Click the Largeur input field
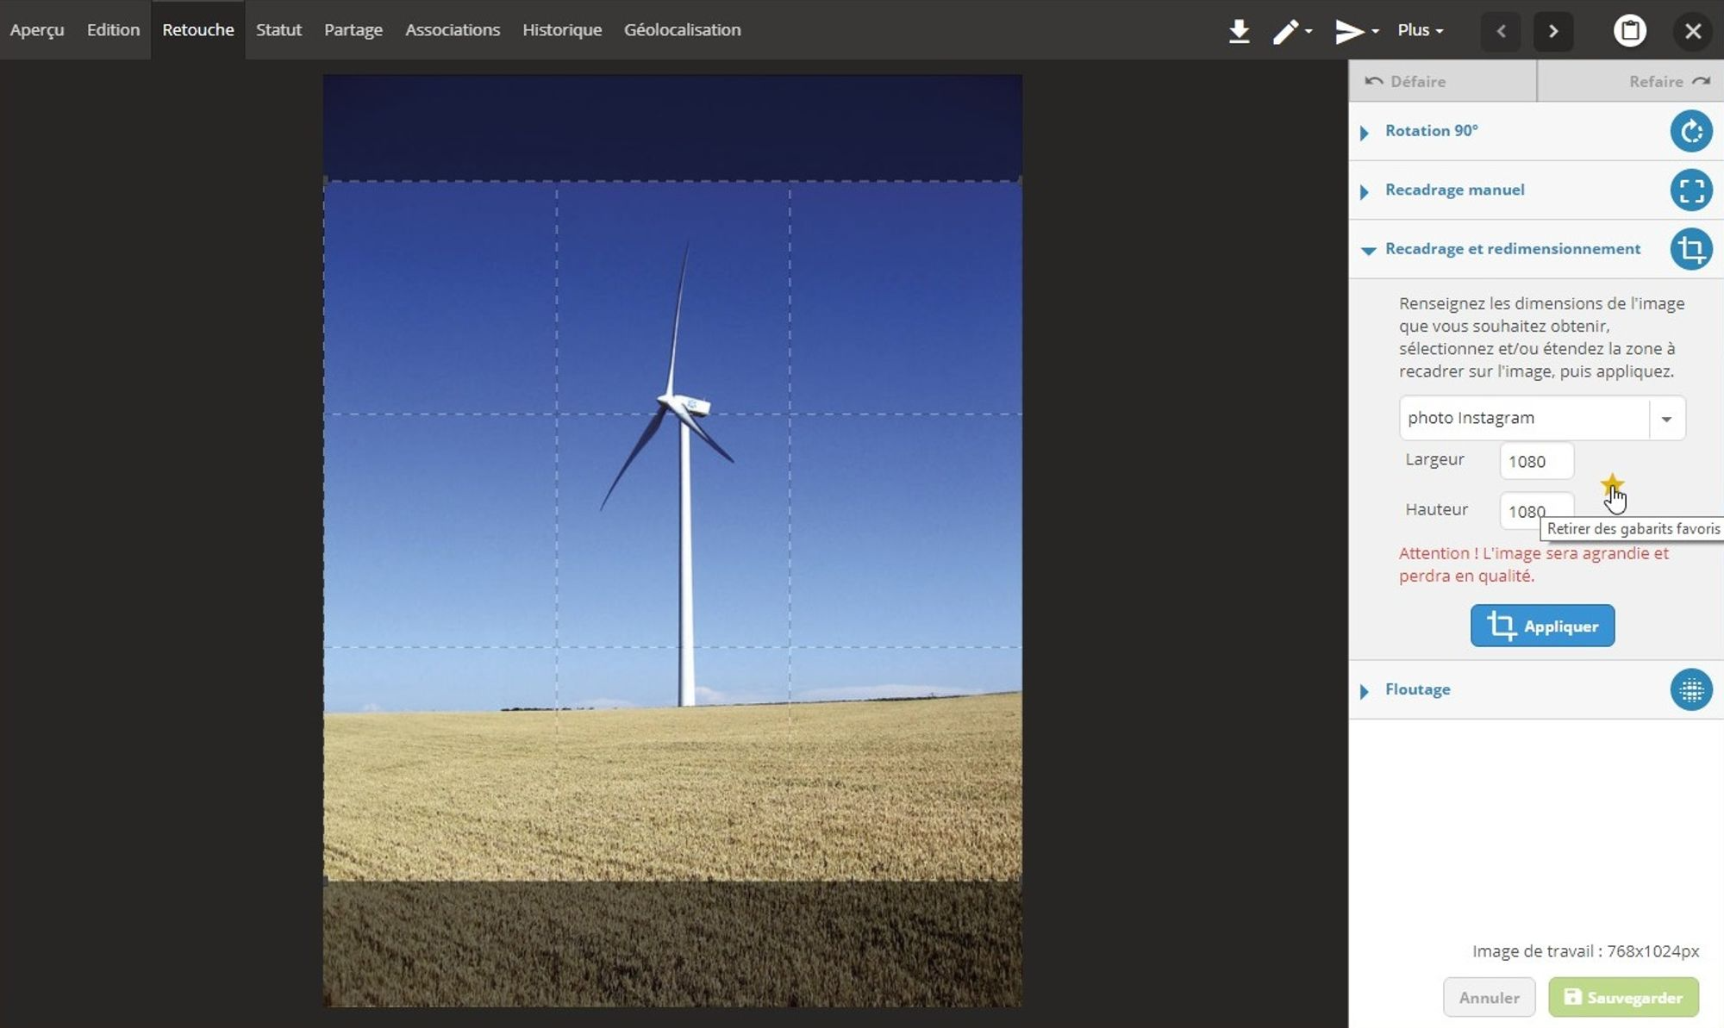The height and width of the screenshot is (1028, 1724). tap(1536, 461)
